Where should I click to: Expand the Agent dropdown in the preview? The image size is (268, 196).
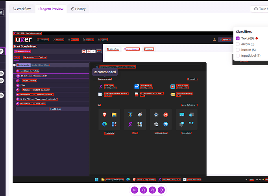click(225, 40)
